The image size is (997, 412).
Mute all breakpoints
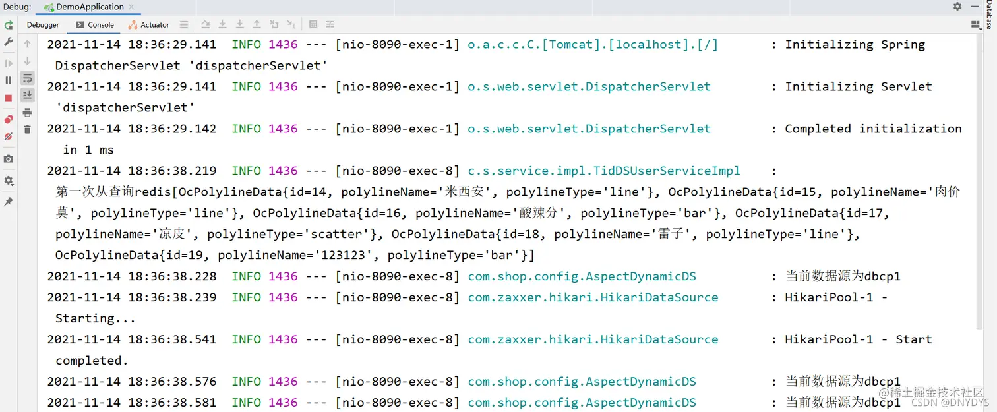point(9,136)
